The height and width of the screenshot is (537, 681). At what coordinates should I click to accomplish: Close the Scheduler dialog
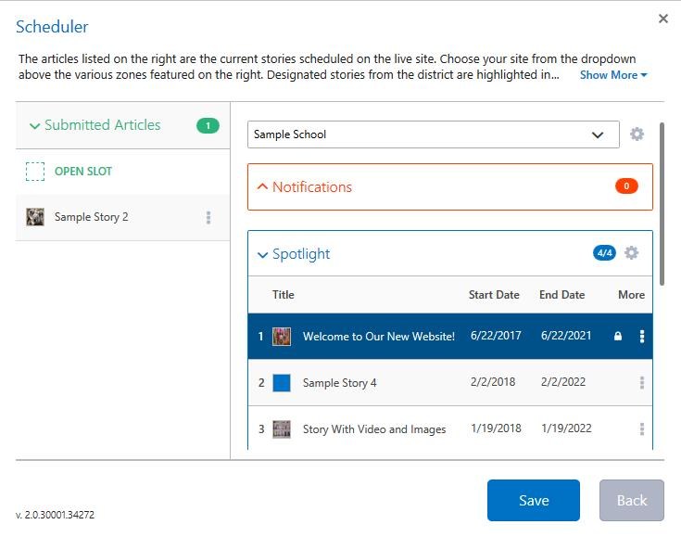click(663, 19)
